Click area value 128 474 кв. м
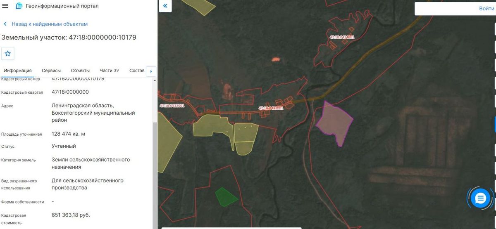This screenshot has width=496, height=229. coord(68,134)
